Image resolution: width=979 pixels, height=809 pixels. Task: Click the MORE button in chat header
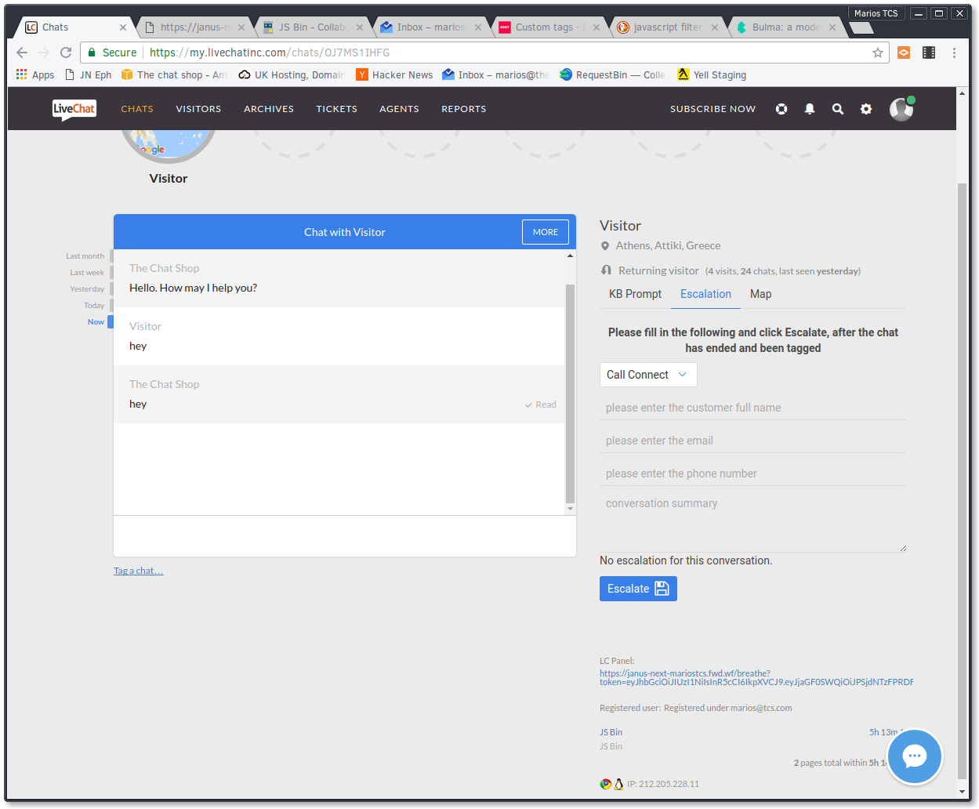point(546,232)
